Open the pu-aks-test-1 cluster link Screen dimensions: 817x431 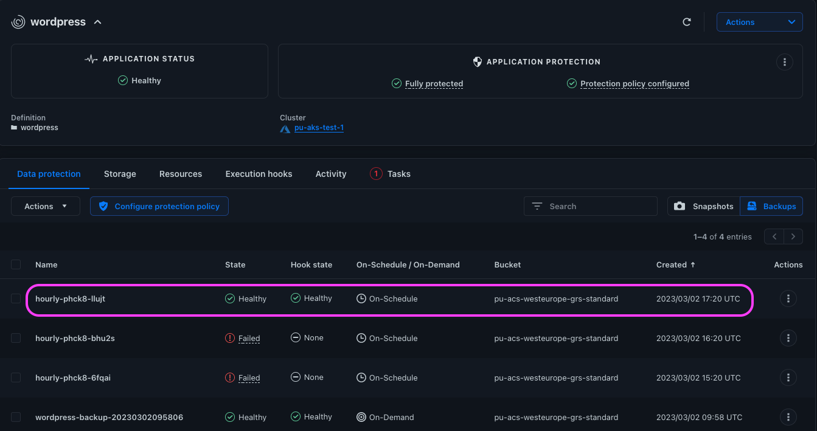coord(319,128)
